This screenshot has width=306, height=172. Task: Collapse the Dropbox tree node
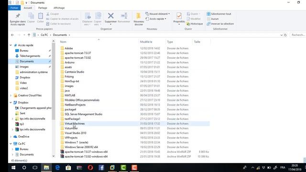tap(11, 103)
